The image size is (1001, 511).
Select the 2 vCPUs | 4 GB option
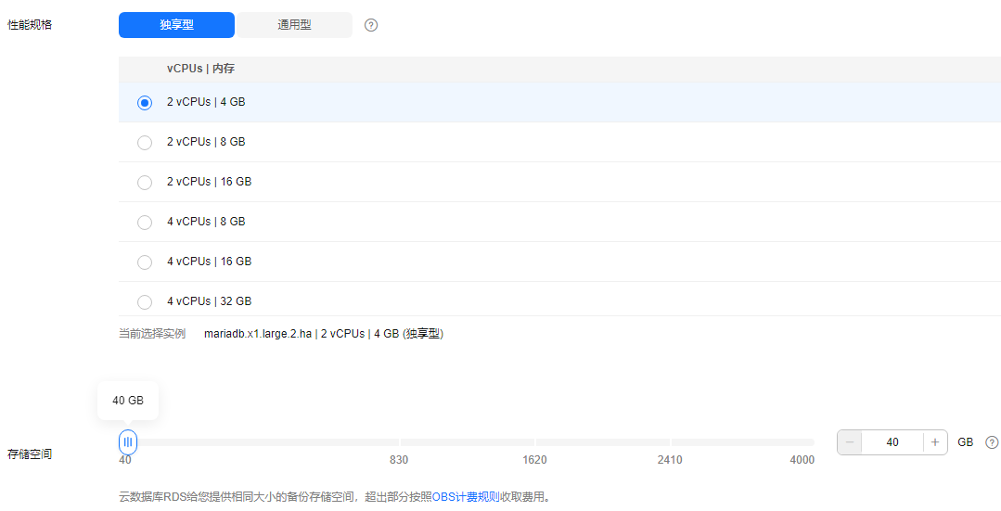pyautogui.click(x=145, y=103)
